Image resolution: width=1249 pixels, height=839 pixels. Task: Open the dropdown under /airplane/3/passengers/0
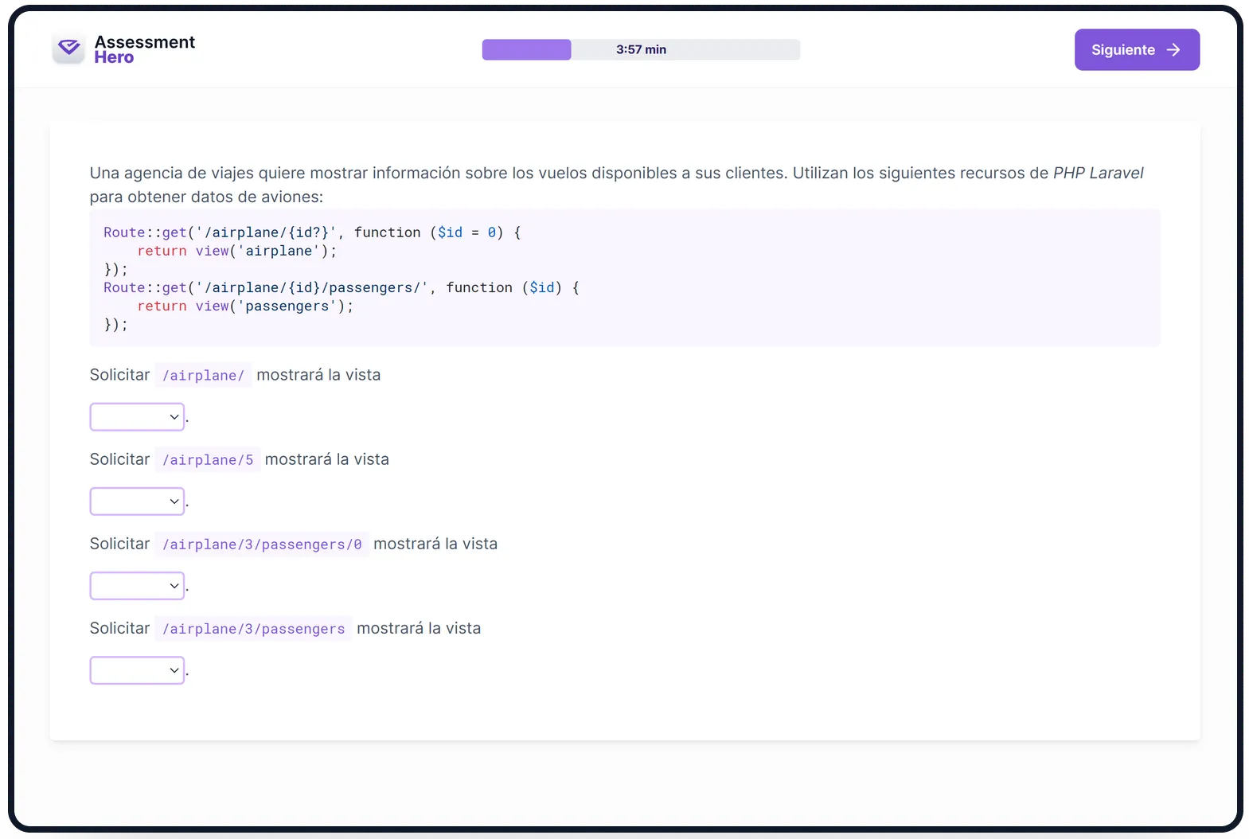tap(137, 586)
